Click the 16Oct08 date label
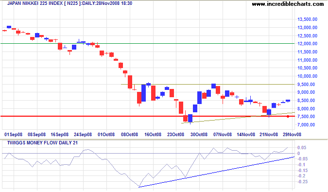The width and height of the screenshot is (328, 192). pyautogui.click(x=153, y=135)
